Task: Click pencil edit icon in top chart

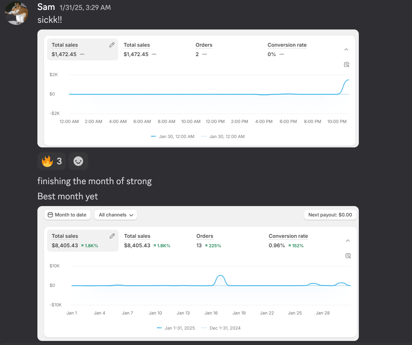Action: (112, 45)
